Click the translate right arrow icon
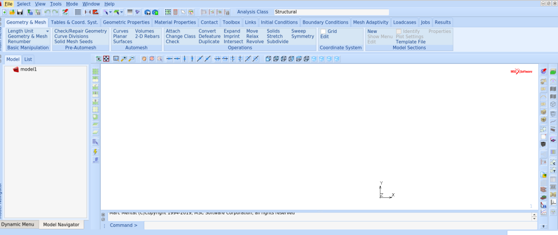The image size is (558, 235). click(x=177, y=59)
